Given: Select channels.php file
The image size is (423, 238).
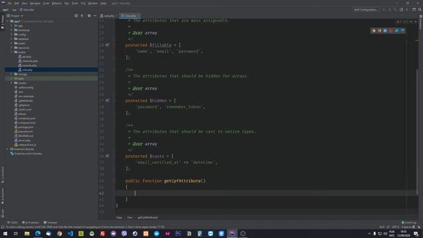Looking at the screenshot, I should coord(28,61).
